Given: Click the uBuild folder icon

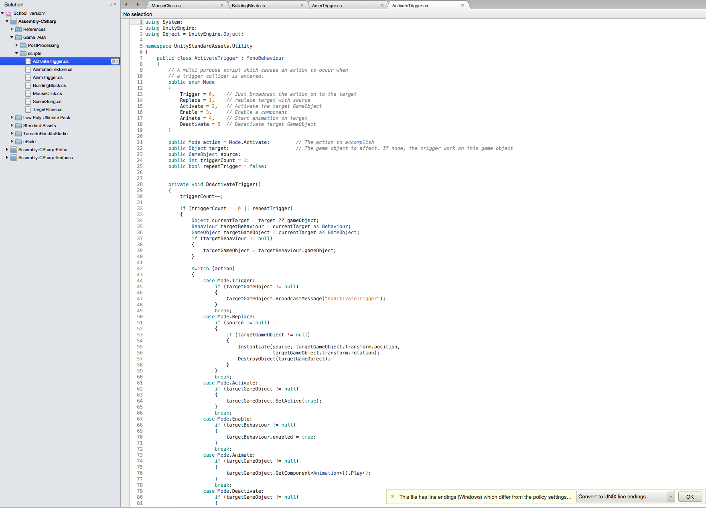Looking at the screenshot, I should click(x=18, y=142).
